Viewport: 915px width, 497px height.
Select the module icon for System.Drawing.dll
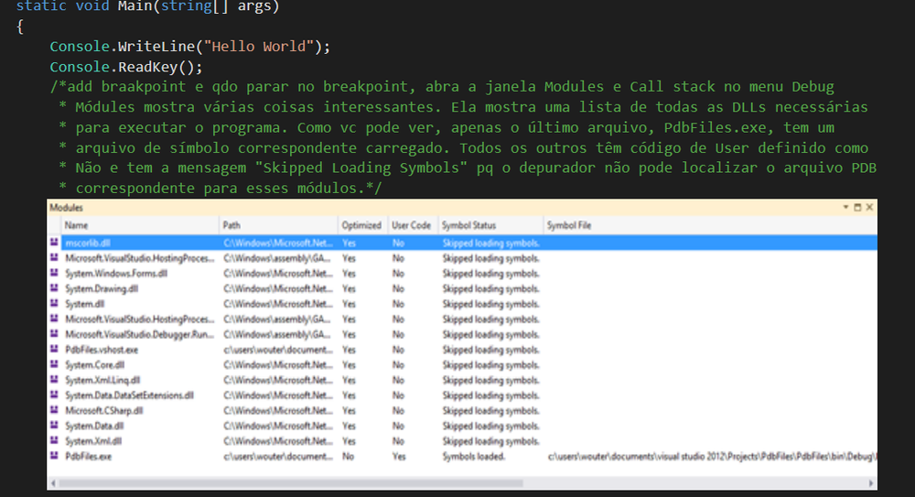point(55,289)
